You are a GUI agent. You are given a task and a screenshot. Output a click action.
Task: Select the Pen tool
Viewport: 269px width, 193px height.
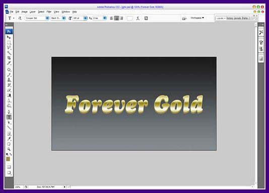coord(9,112)
